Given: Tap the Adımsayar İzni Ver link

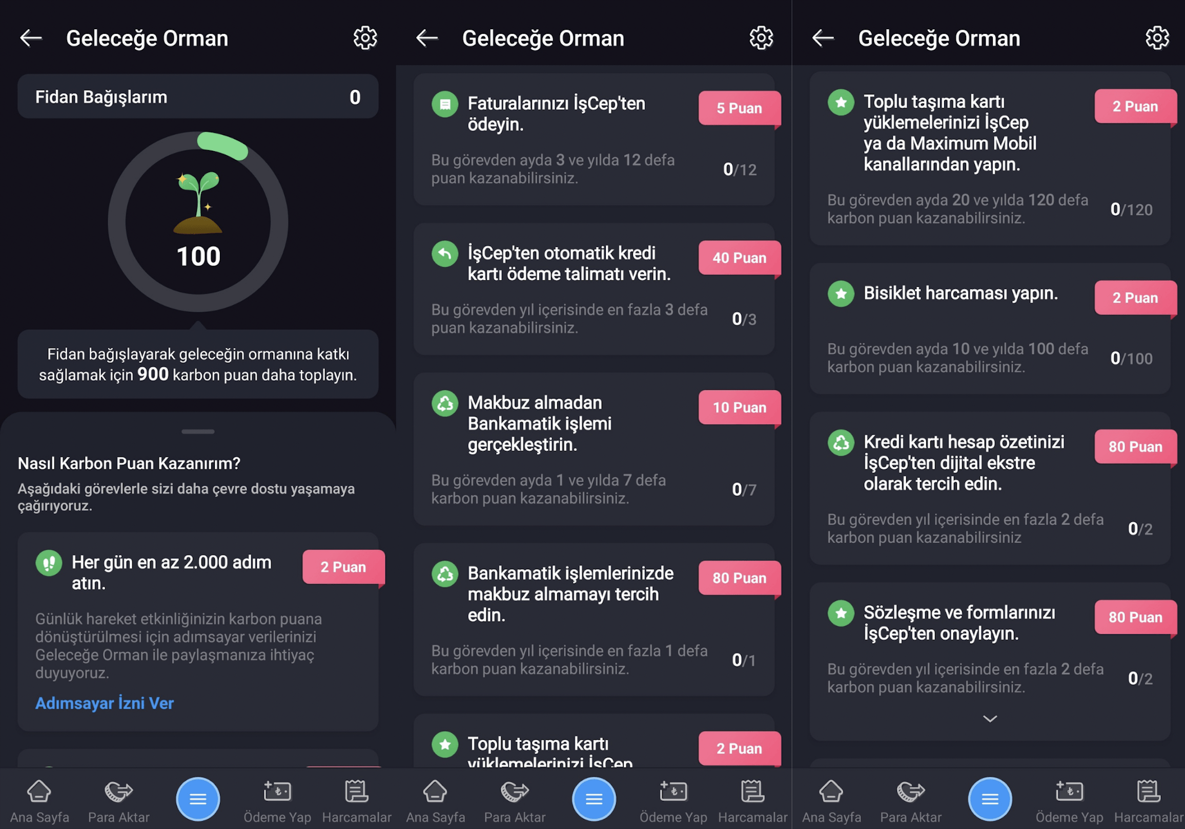Looking at the screenshot, I should click(104, 703).
